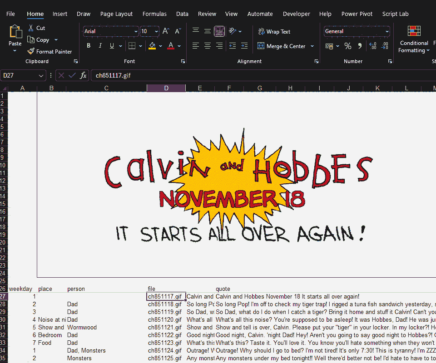Toggle Bold formatting
Viewport: 436px width, 363px height.
coord(89,46)
